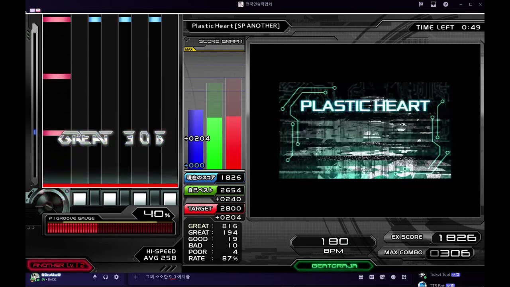Image resolution: width=510 pixels, height=287 pixels.
Task: Click the Ticket Tool member name
Action: tap(440, 275)
